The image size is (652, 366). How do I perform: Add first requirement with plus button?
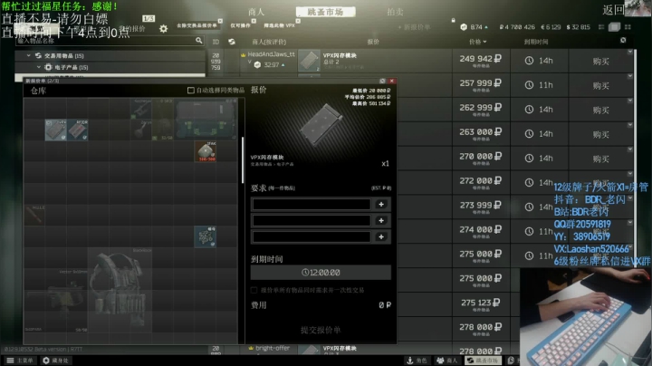(x=381, y=204)
